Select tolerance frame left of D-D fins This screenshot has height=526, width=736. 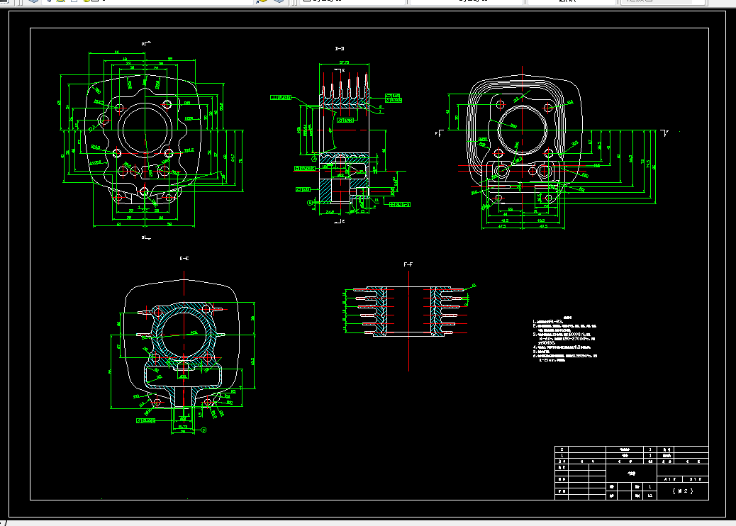281,98
